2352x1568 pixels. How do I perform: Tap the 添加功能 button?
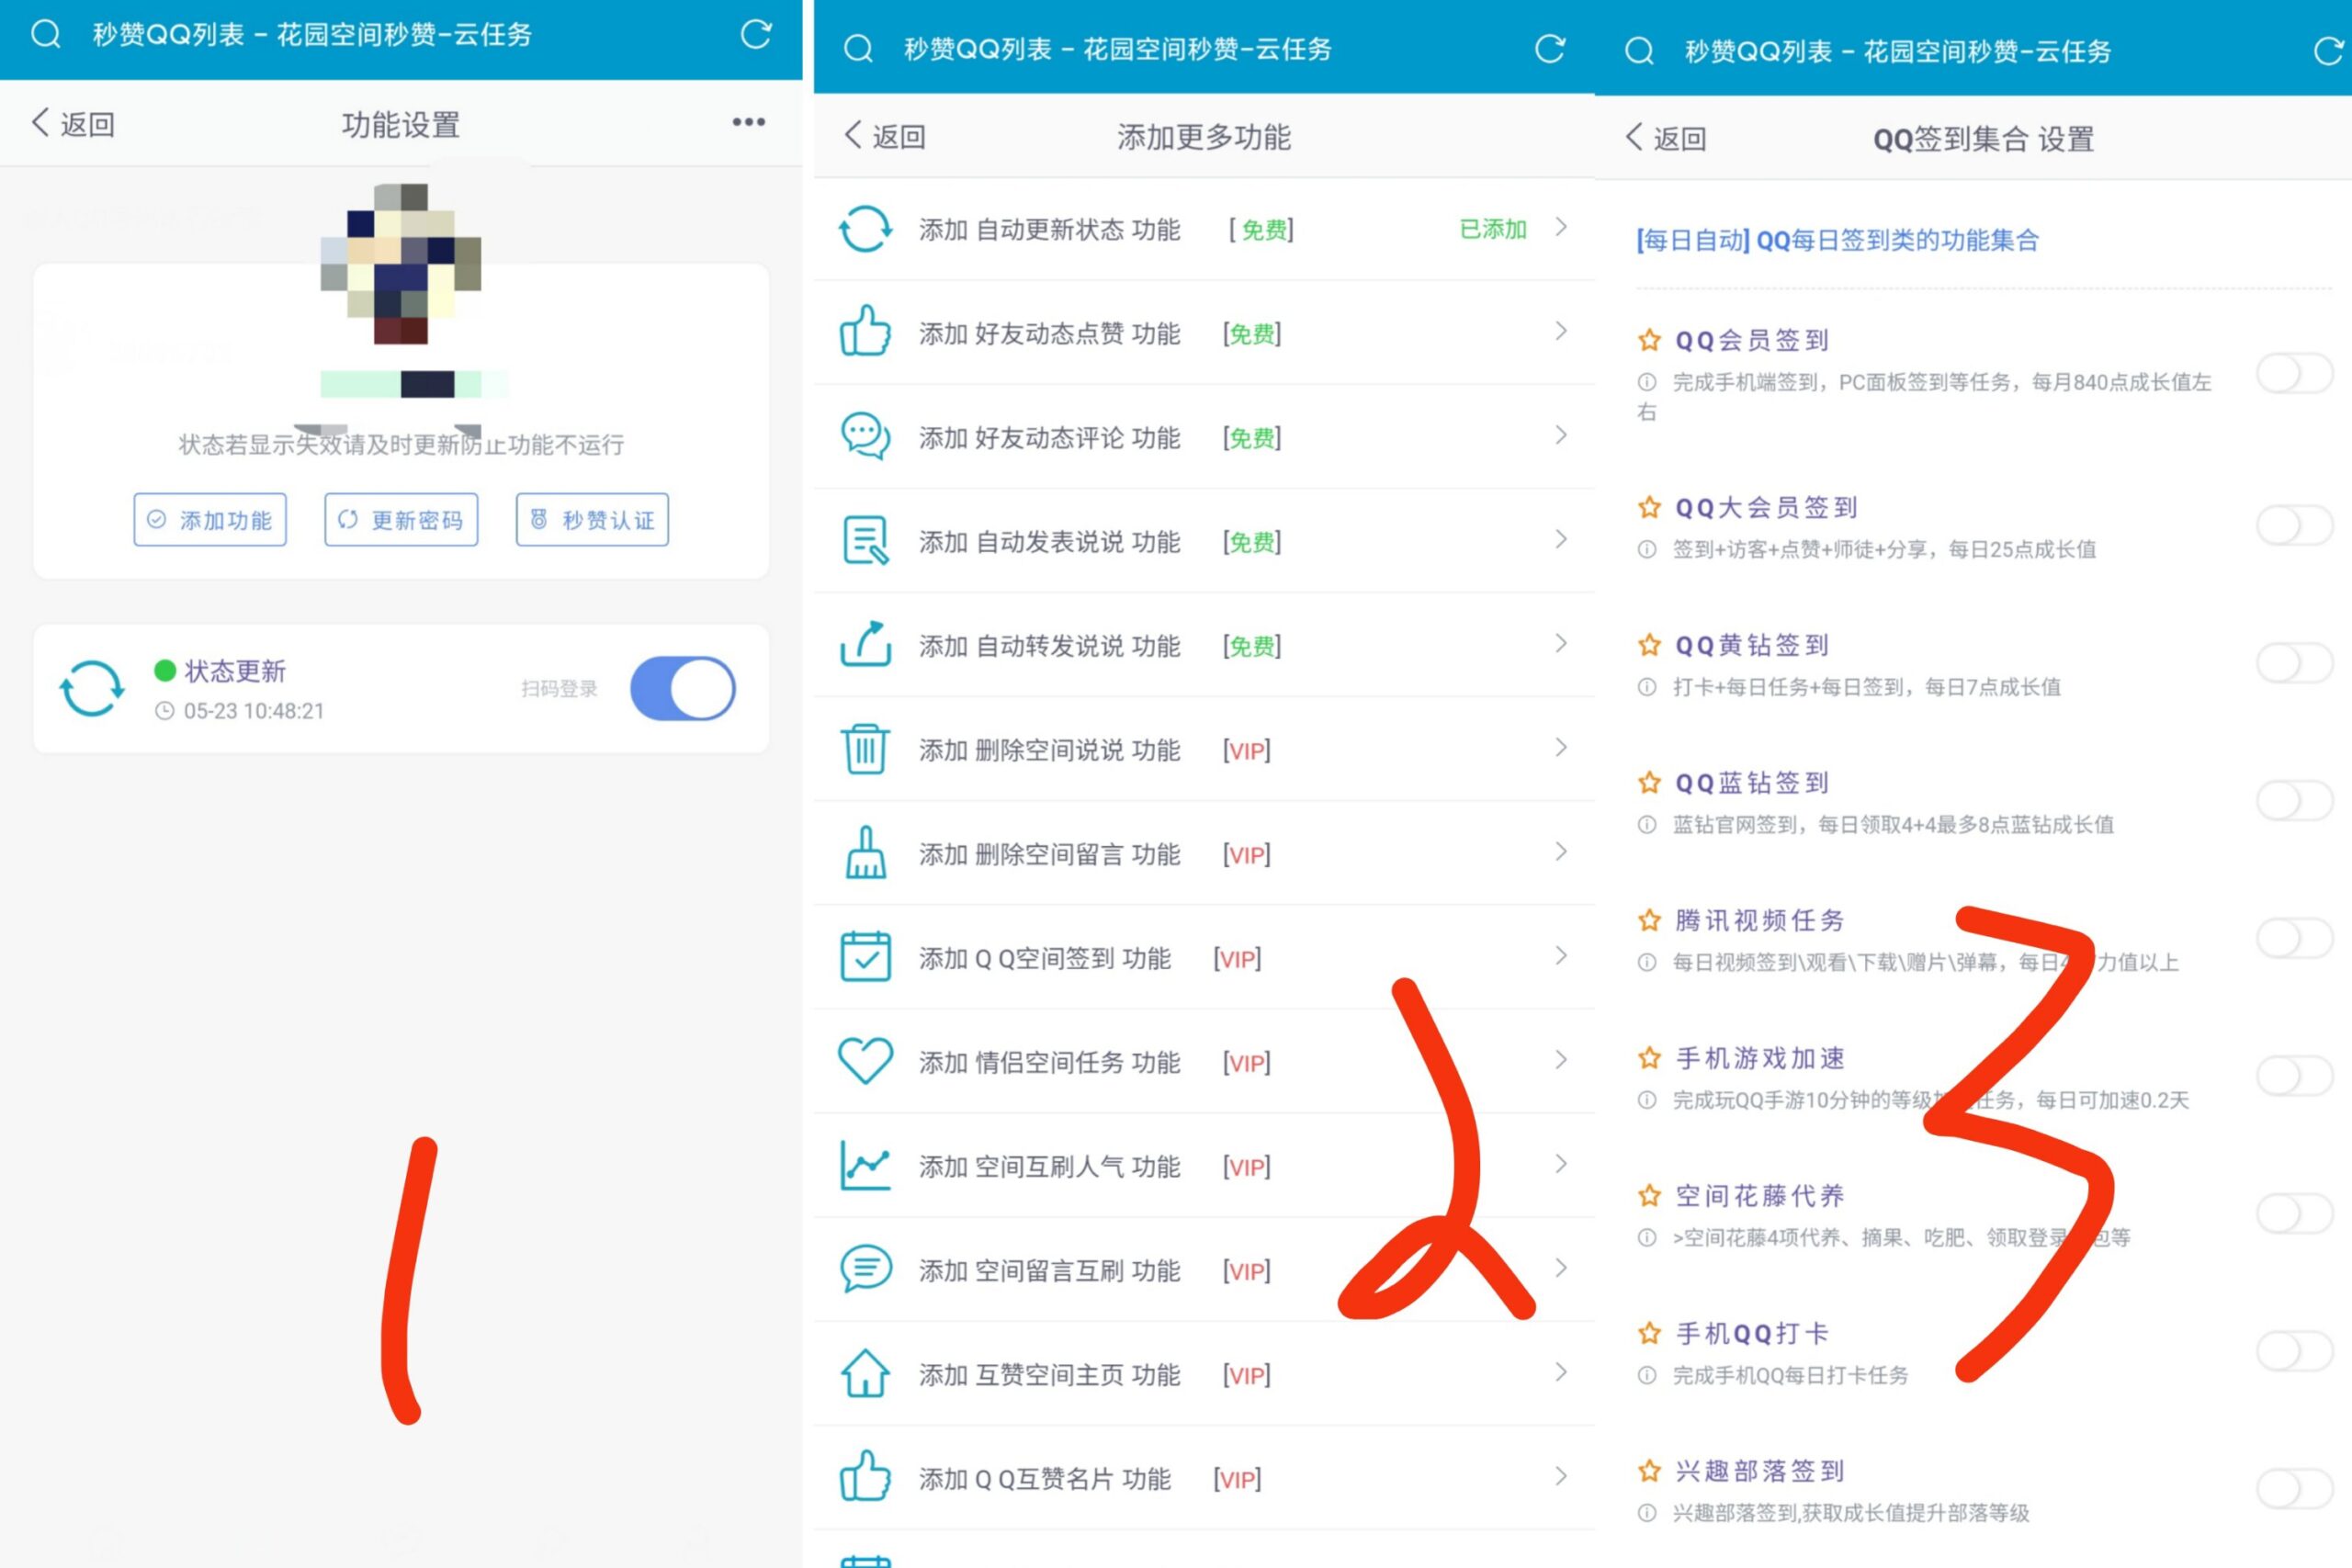coord(210,520)
